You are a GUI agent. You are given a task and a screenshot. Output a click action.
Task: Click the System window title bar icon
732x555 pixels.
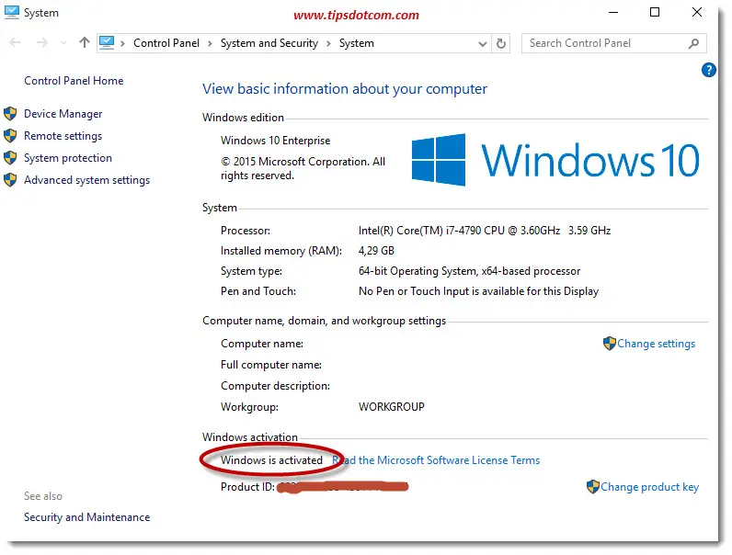click(x=11, y=12)
